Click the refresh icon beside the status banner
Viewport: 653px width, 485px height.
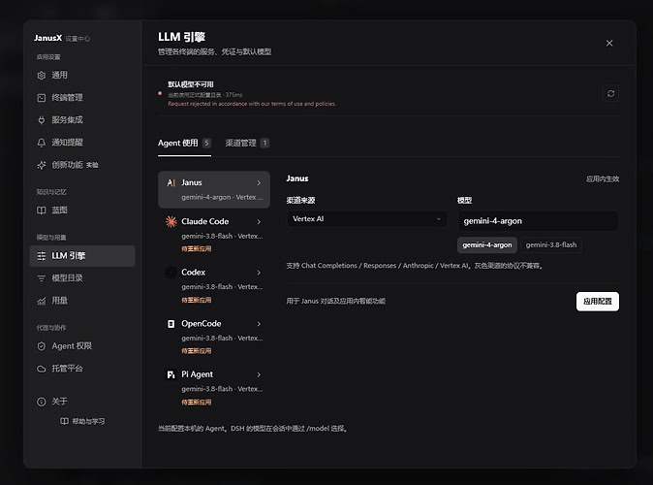click(x=610, y=93)
